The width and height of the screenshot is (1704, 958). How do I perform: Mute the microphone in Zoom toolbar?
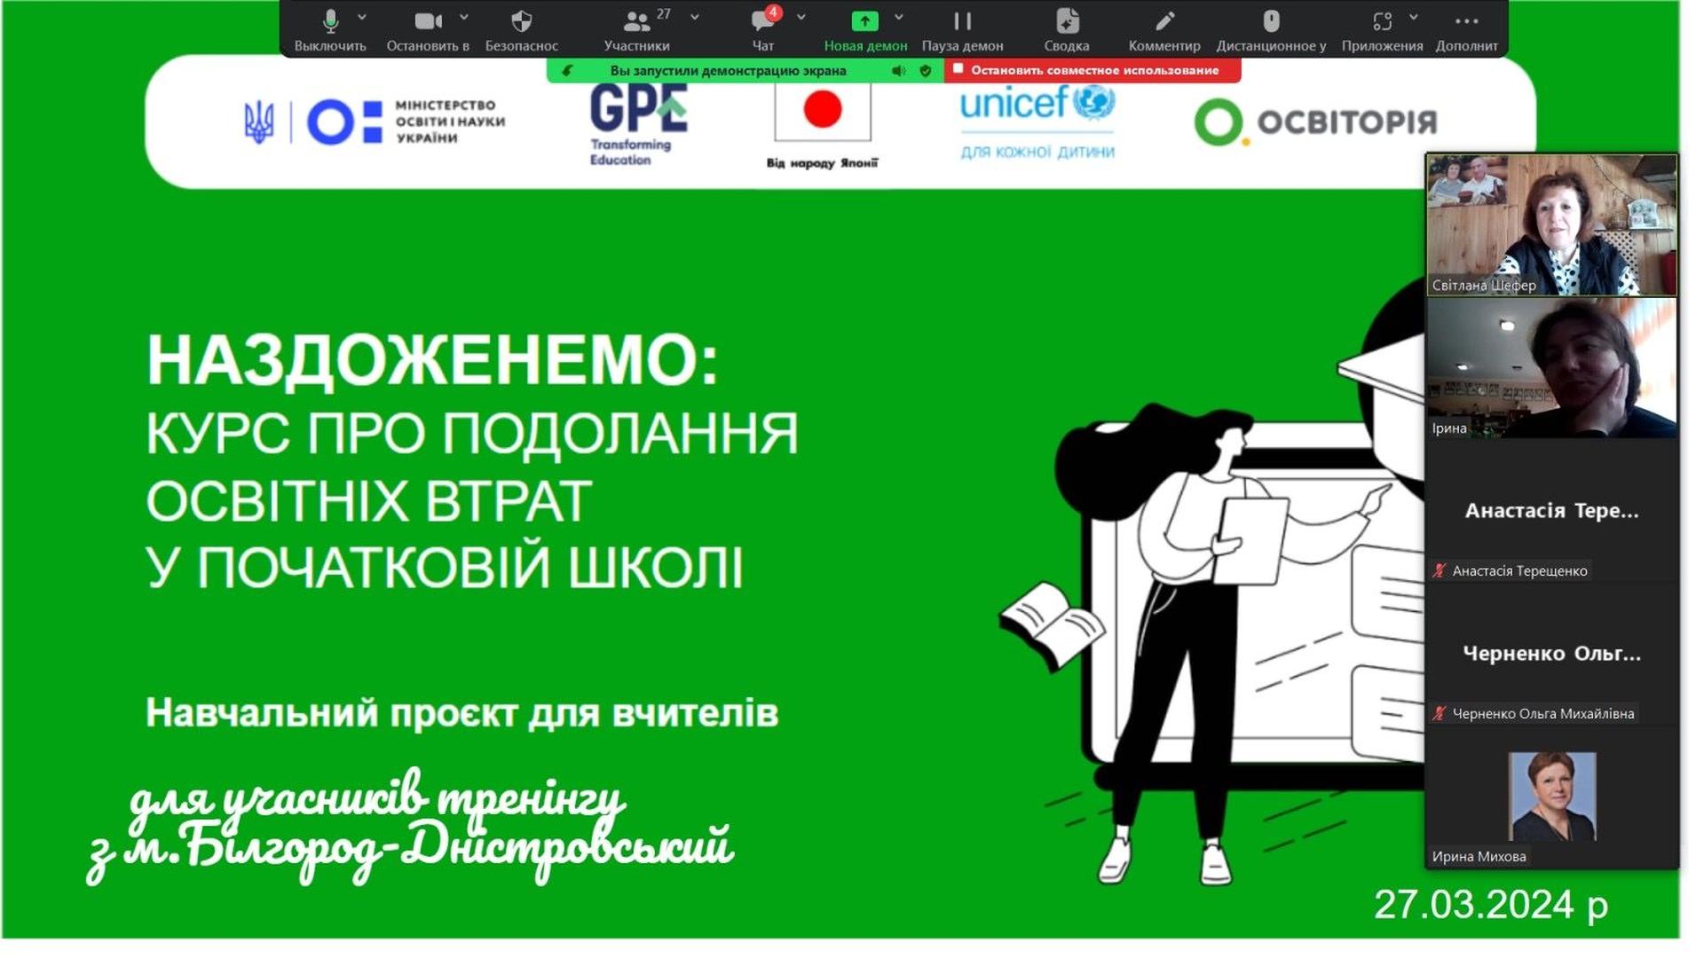click(x=330, y=22)
